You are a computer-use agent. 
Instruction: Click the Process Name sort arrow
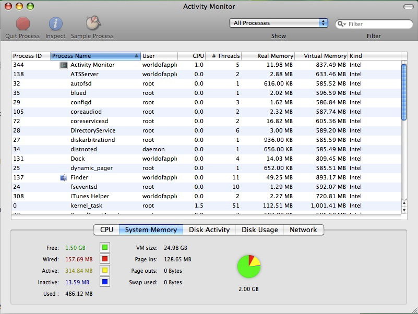tap(136, 56)
